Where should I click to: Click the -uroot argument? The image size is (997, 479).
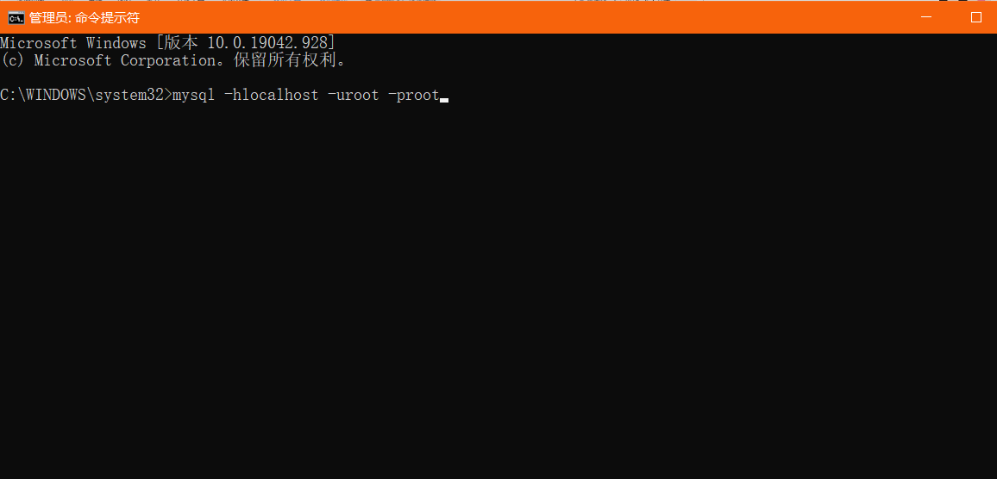coord(353,96)
